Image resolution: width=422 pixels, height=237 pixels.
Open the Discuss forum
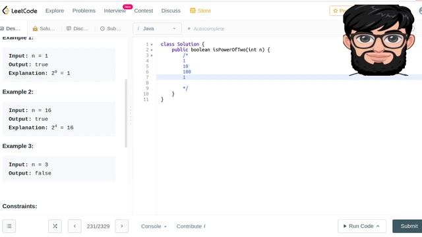tap(171, 11)
